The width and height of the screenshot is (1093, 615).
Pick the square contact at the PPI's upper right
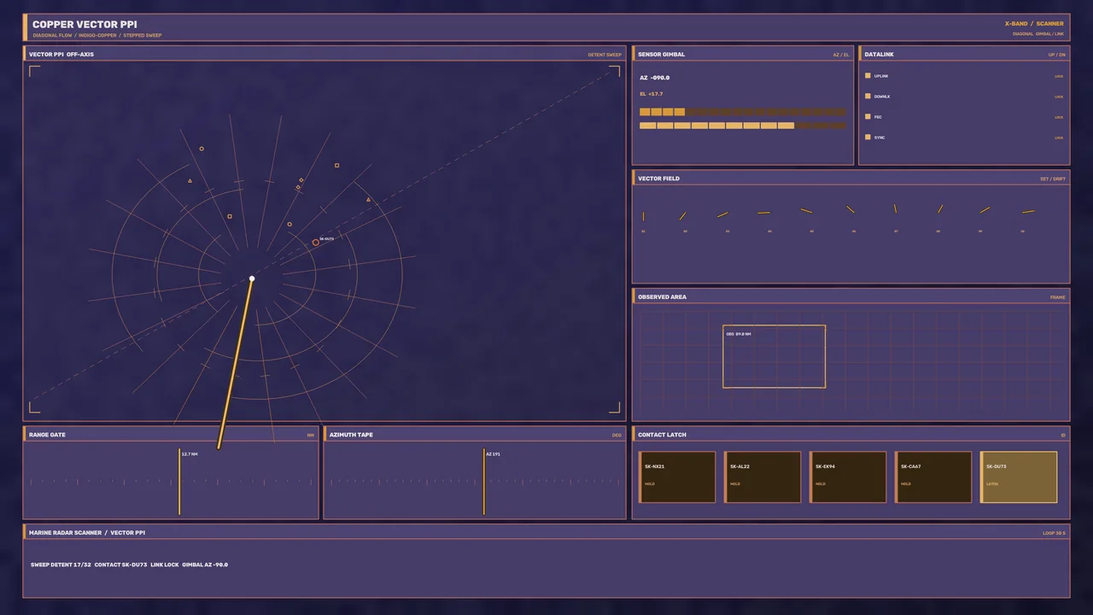[336, 166]
